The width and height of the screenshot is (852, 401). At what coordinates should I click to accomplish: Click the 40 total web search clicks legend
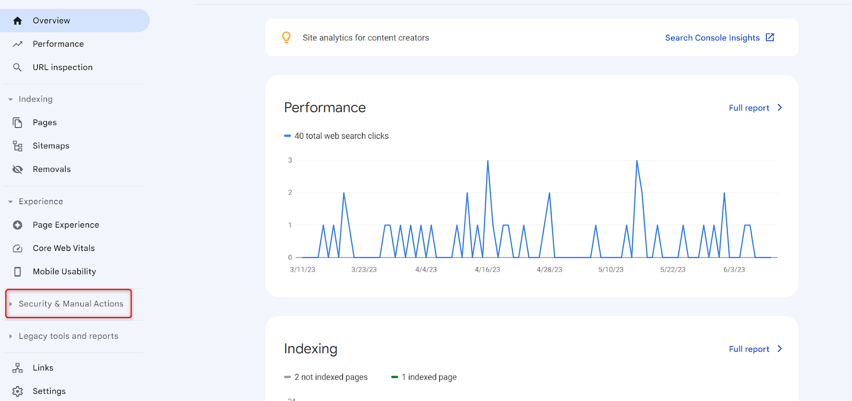coord(337,136)
